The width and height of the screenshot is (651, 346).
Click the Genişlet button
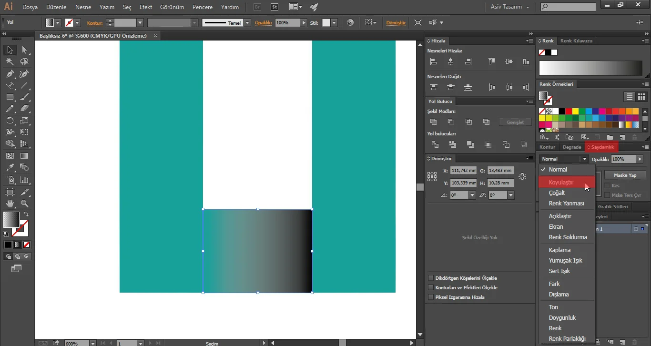tap(515, 122)
